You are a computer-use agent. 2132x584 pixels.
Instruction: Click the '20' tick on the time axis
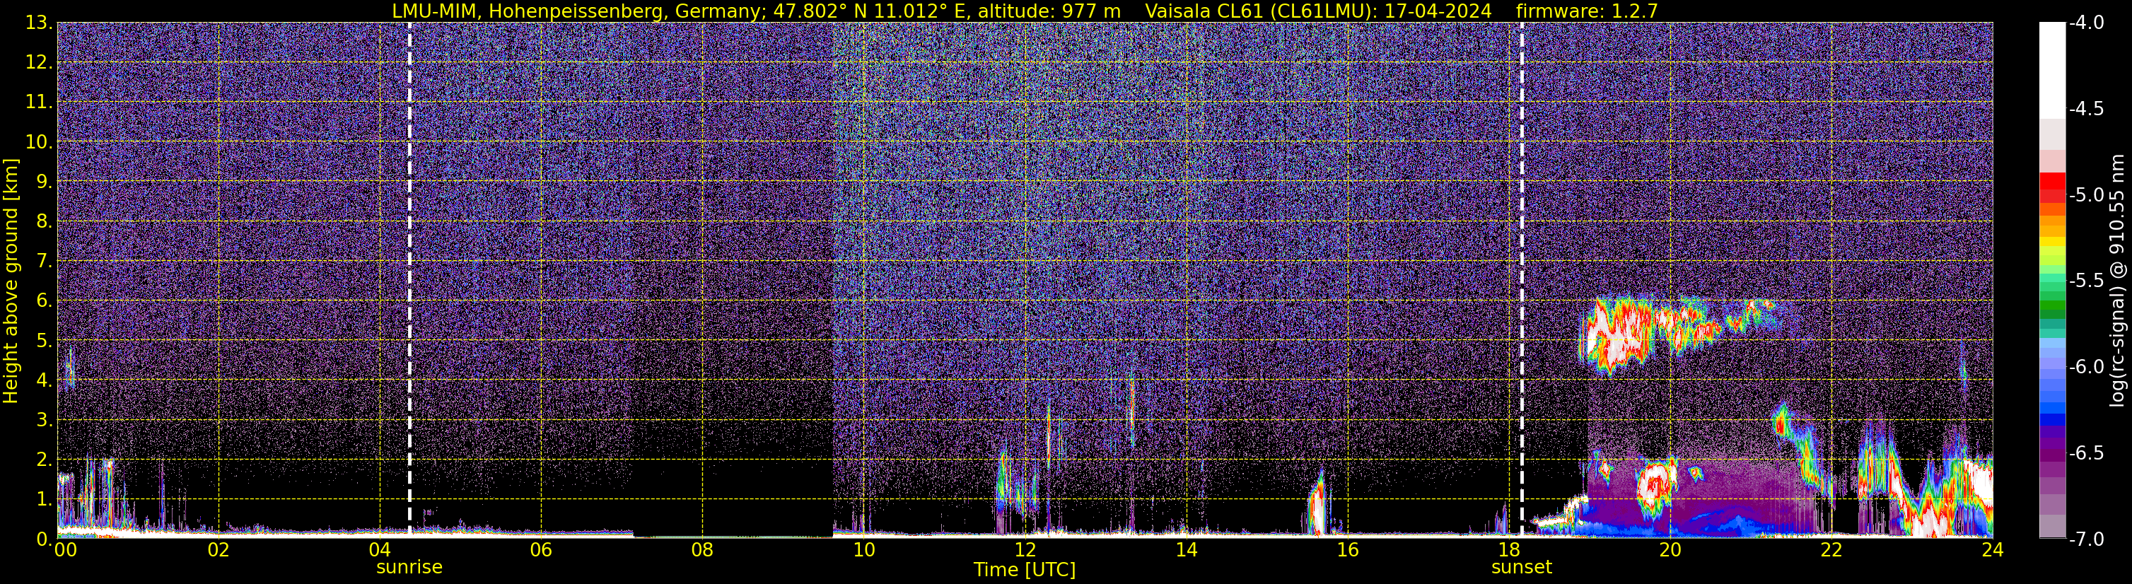tap(1670, 550)
